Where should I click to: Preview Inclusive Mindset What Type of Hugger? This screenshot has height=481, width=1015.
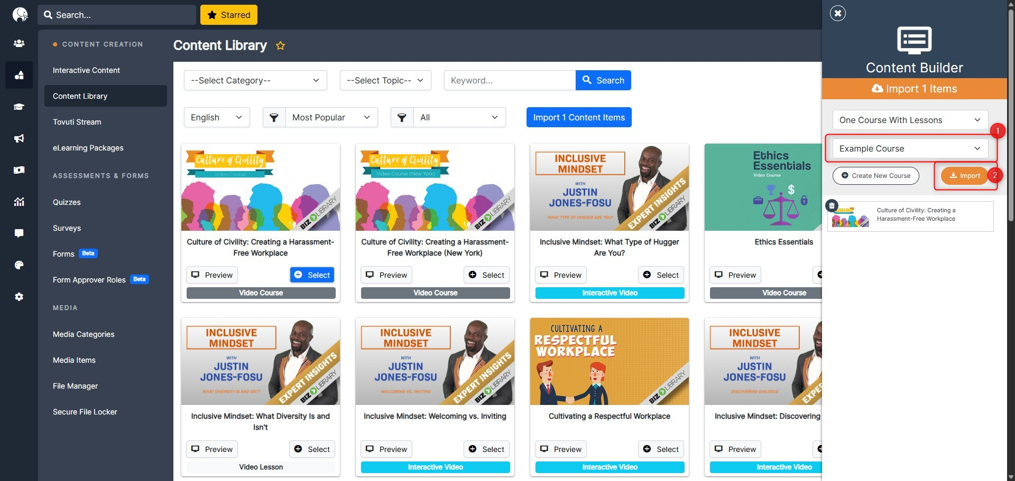click(x=561, y=275)
